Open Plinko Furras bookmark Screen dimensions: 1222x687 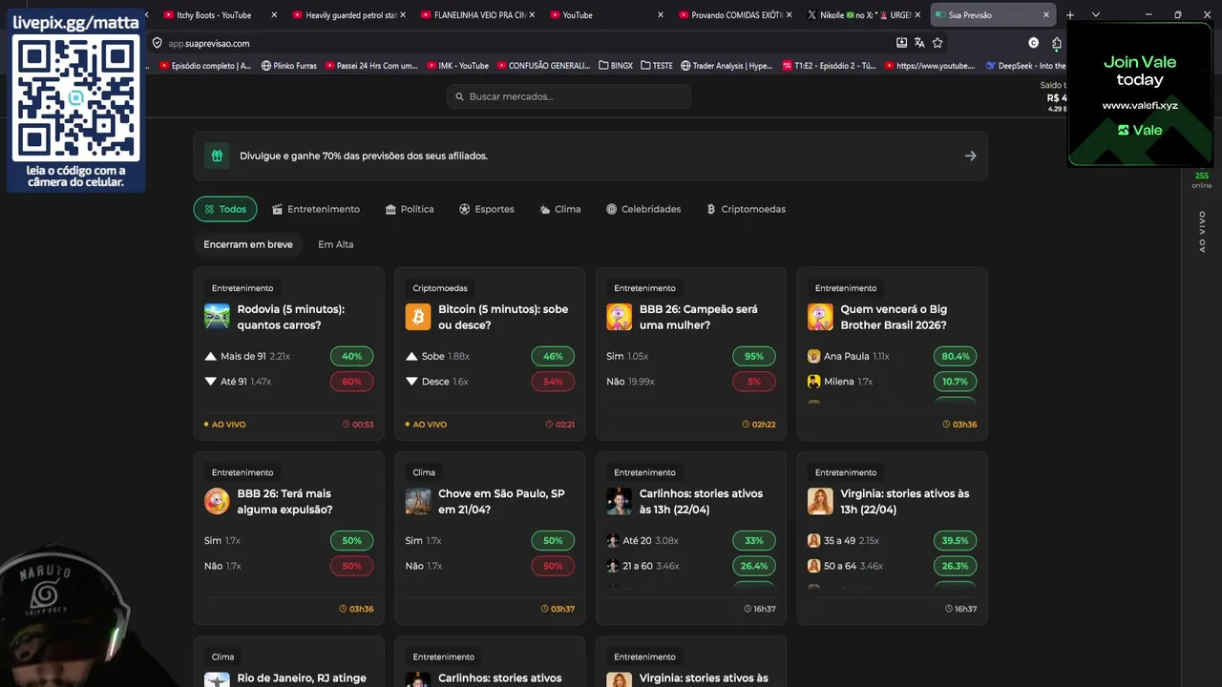point(288,66)
